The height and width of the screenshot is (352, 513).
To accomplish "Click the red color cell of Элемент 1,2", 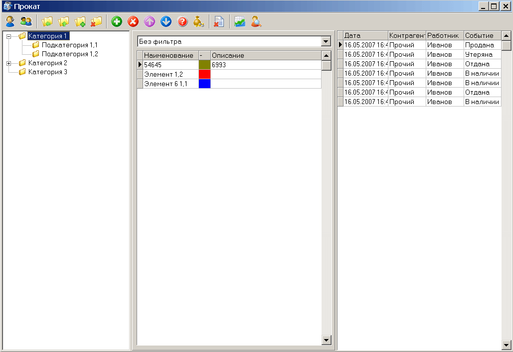I will click(x=204, y=74).
